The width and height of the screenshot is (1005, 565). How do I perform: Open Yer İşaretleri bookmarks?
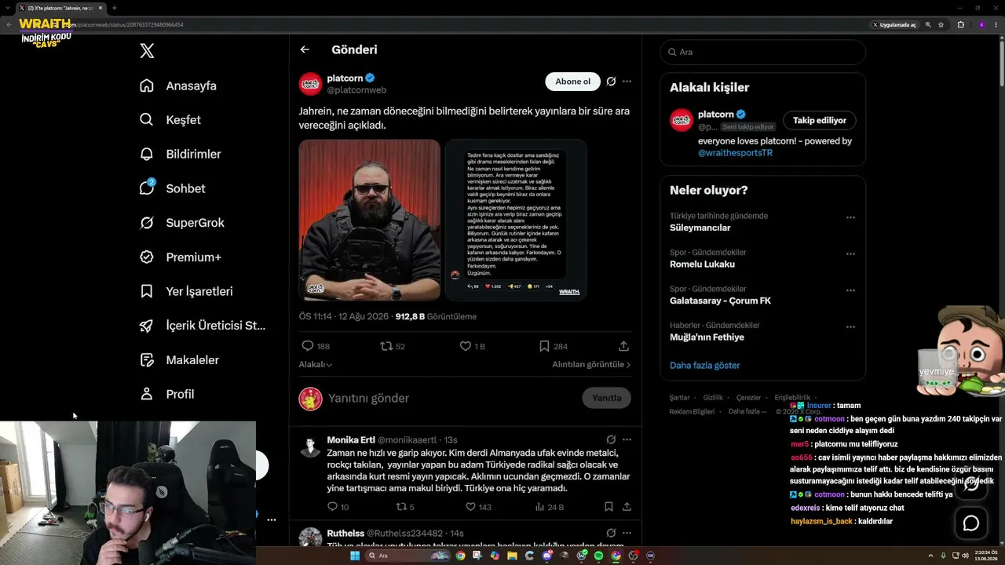tap(185, 291)
